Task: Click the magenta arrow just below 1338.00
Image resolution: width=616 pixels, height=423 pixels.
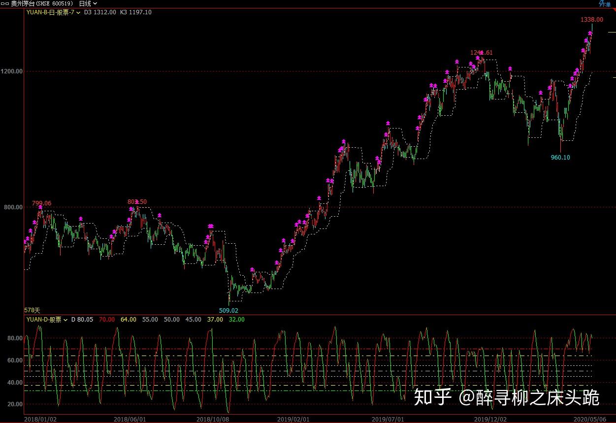Action: tap(590, 33)
